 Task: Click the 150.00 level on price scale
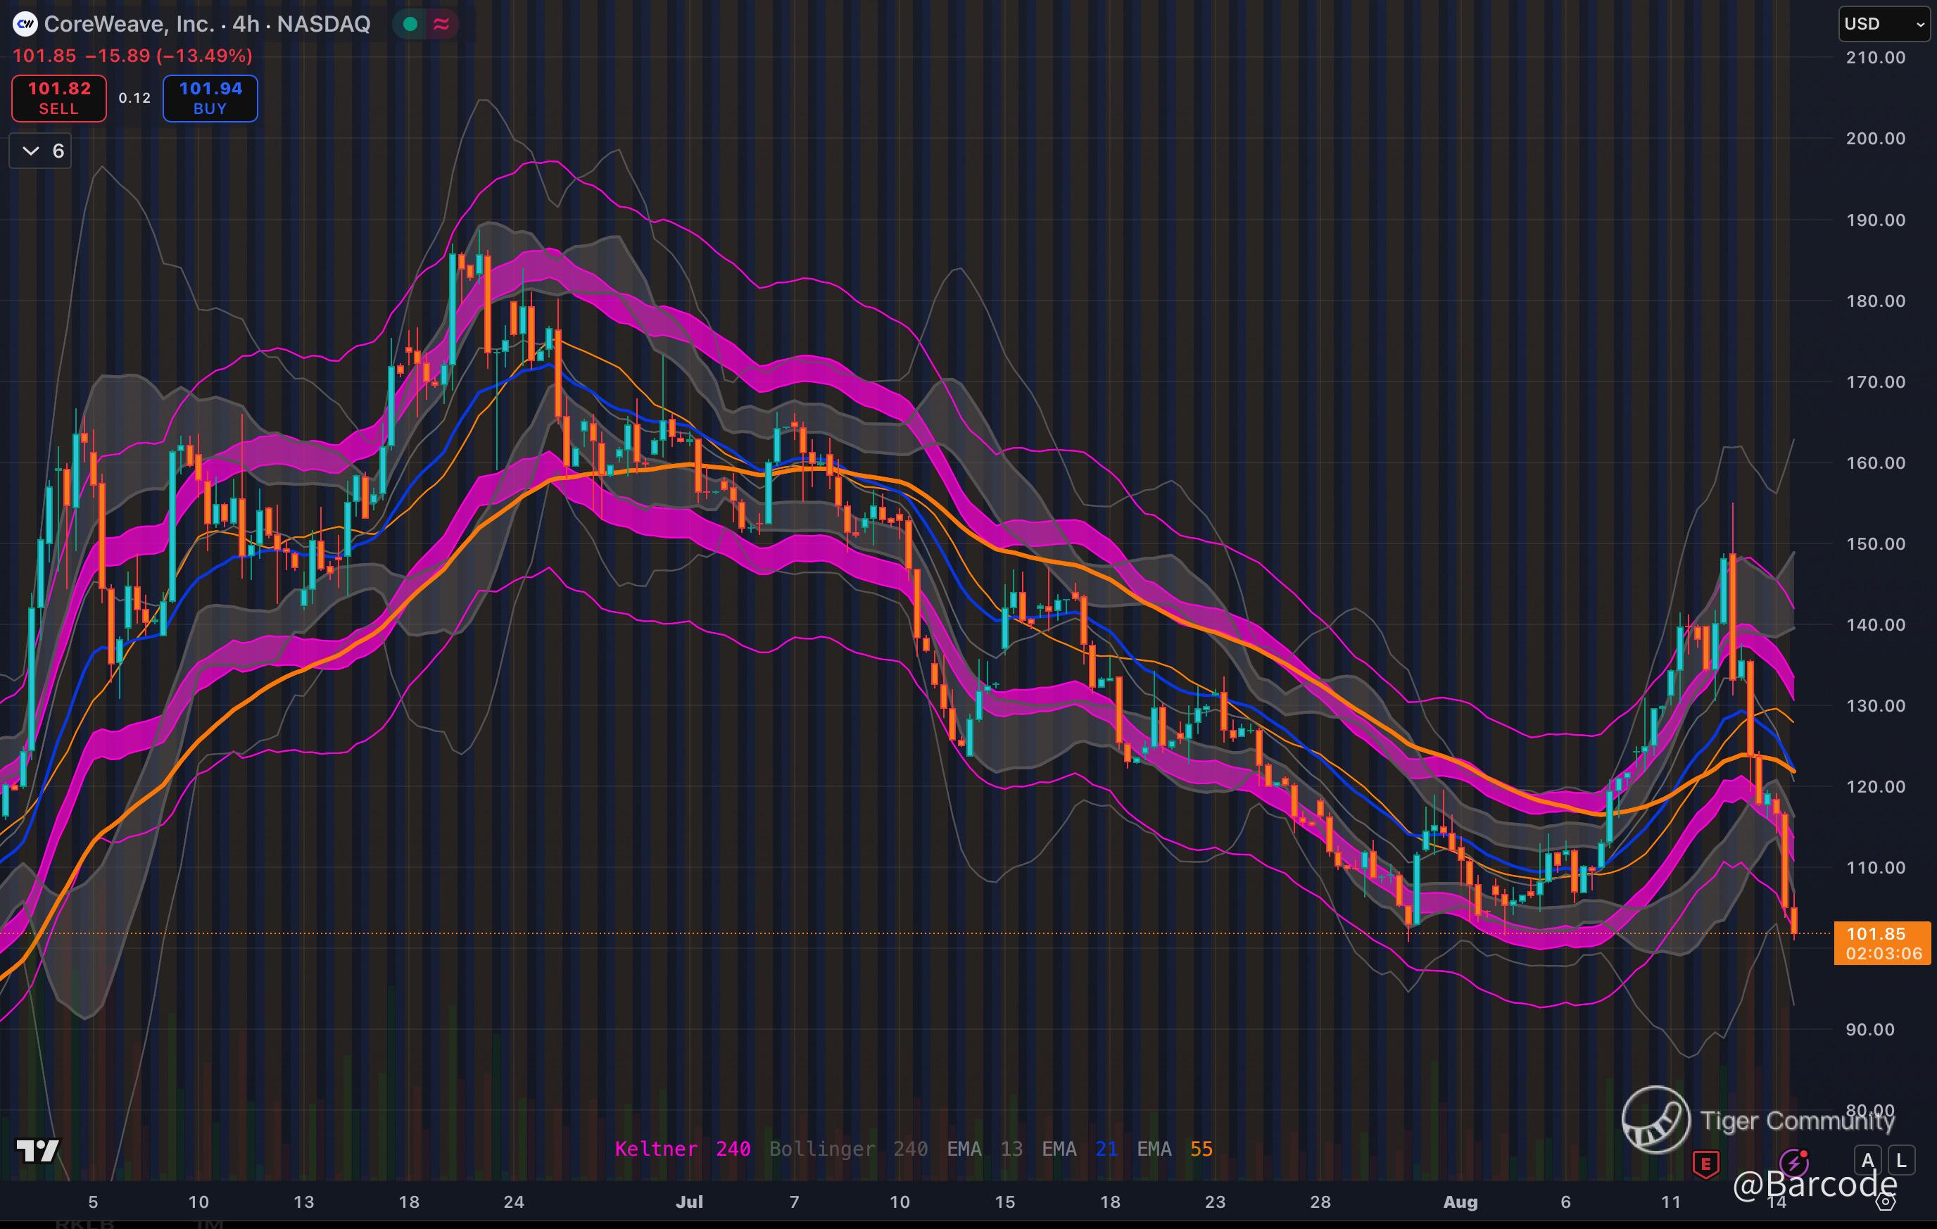tap(1875, 543)
